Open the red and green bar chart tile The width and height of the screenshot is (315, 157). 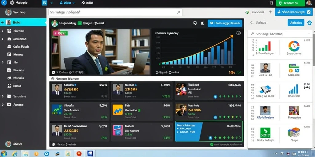[264, 47]
